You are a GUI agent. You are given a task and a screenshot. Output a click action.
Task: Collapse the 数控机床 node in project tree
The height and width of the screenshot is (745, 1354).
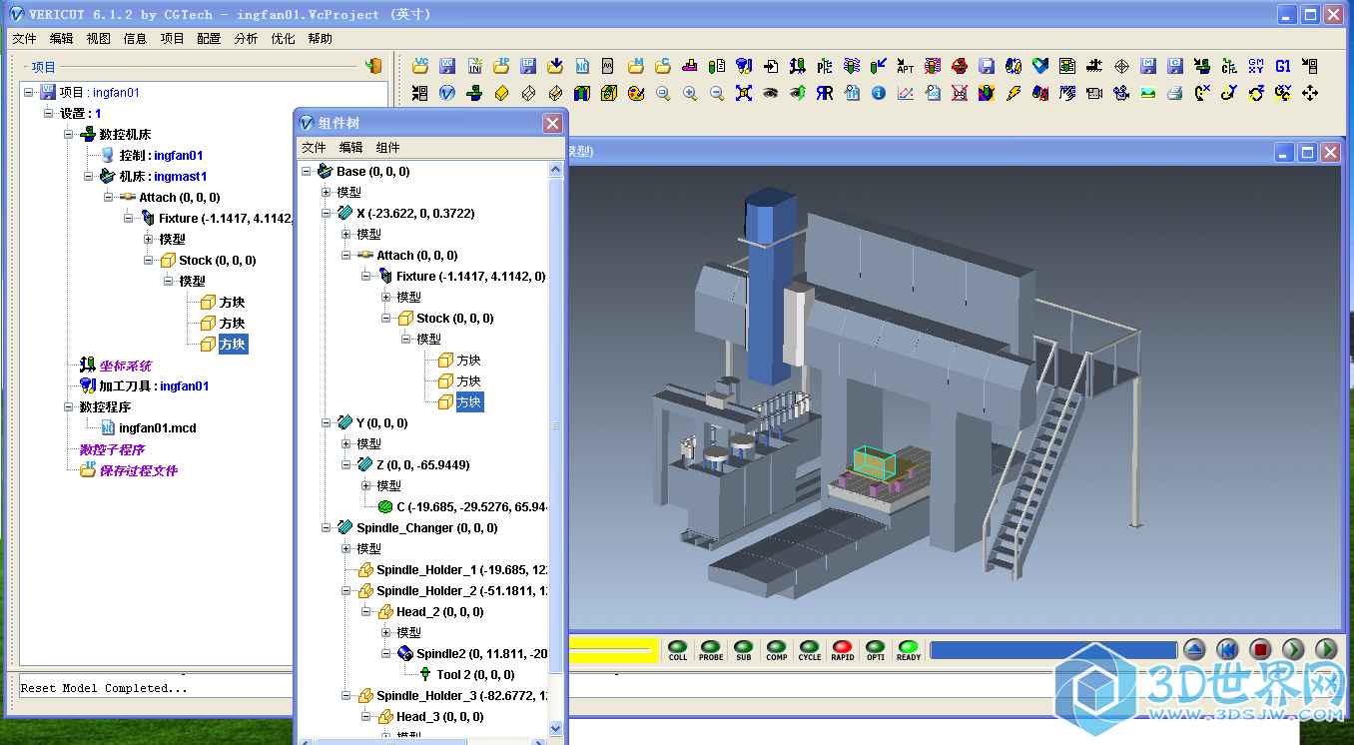[69, 135]
